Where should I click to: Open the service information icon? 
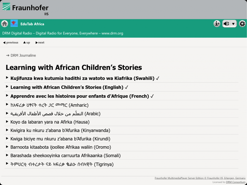click(x=217, y=24)
